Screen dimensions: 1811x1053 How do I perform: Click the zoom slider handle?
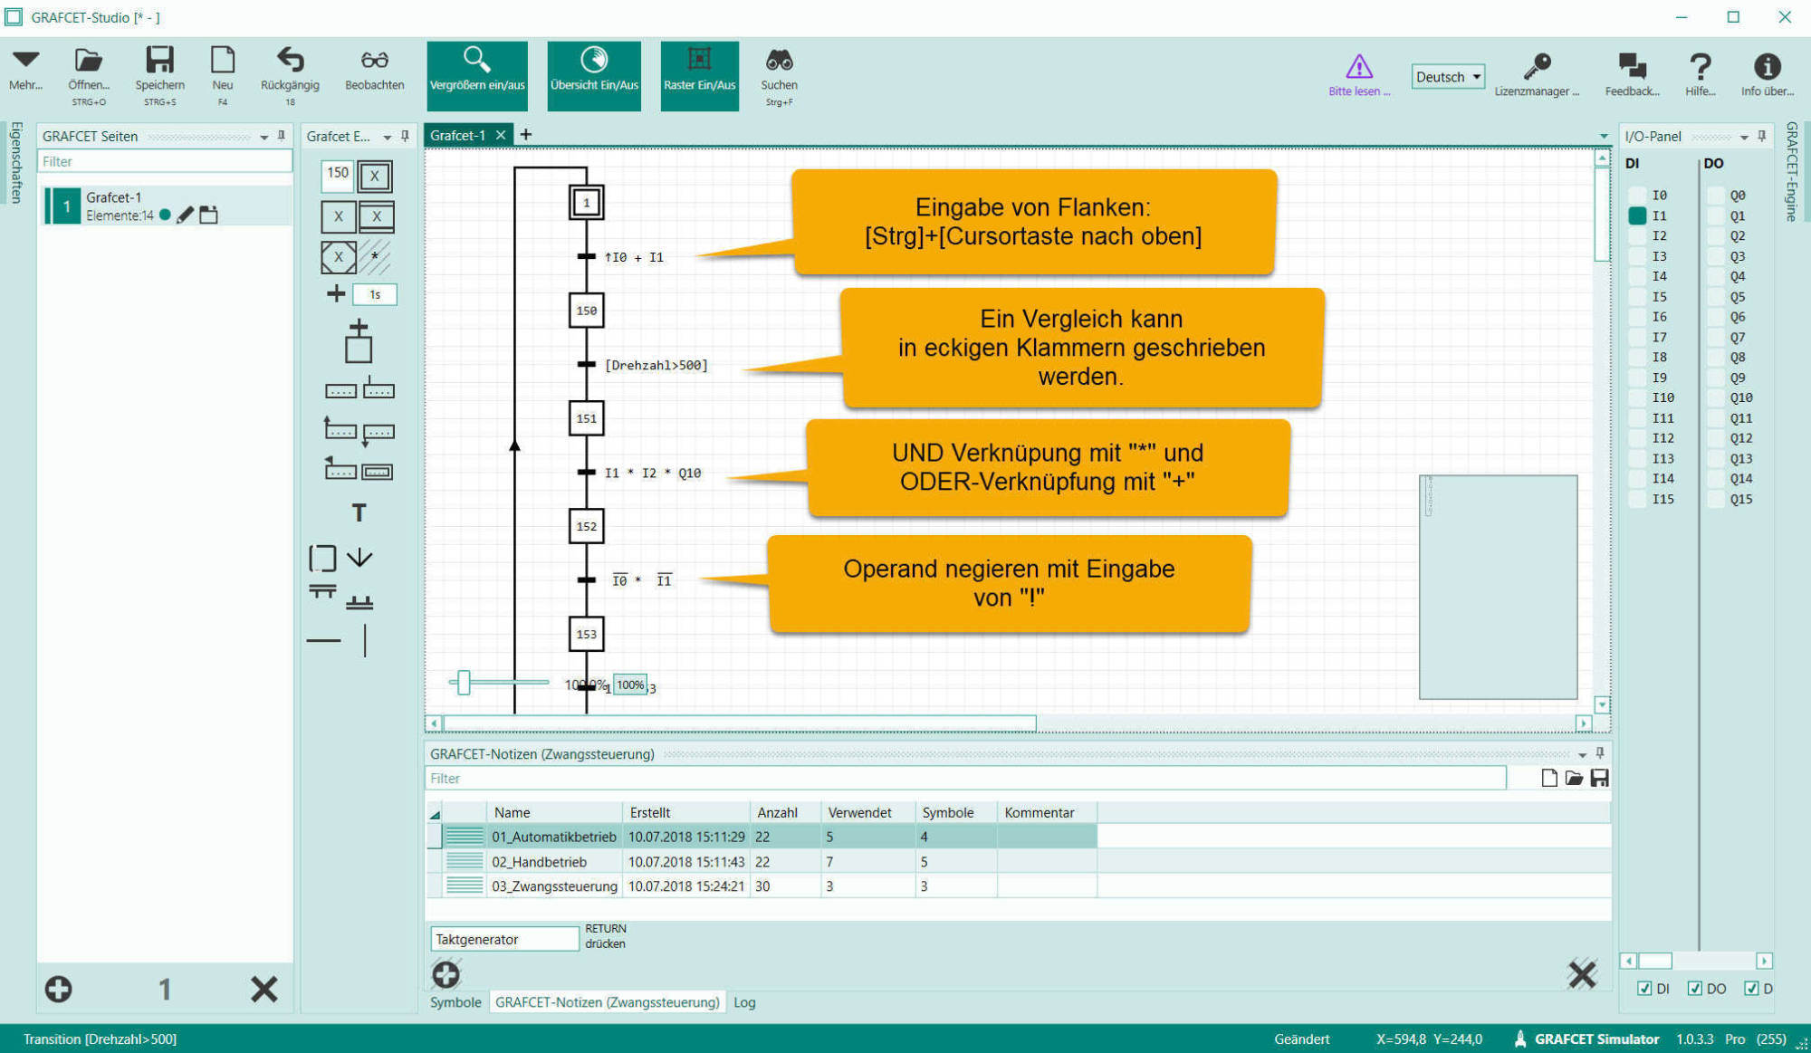click(464, 683)
